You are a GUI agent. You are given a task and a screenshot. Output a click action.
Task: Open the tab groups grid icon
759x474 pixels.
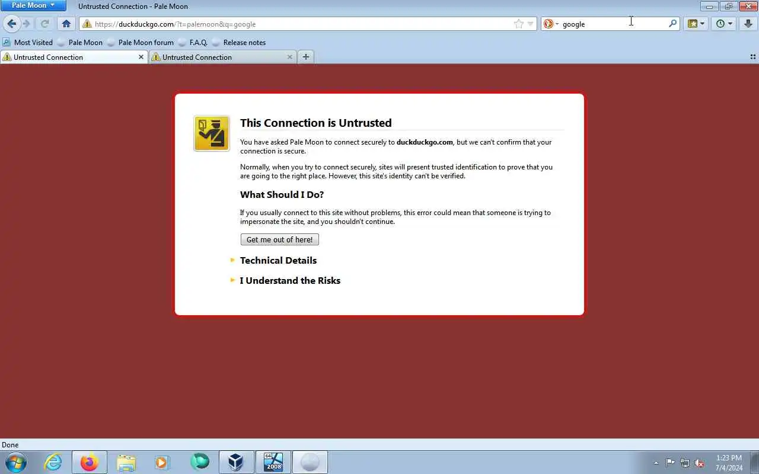click(753, 57)
